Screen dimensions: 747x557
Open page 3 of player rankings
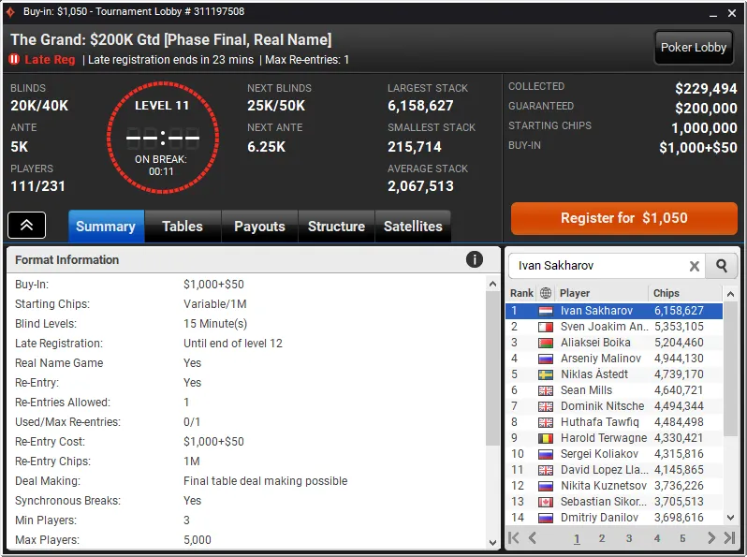[x=629, y=538]
